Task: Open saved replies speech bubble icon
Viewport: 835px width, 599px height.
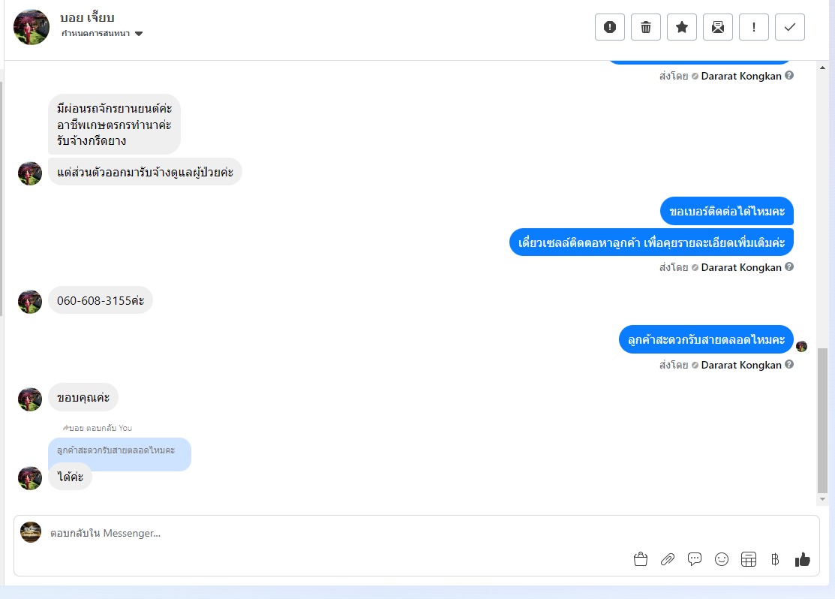Action: tap(695, 559)
